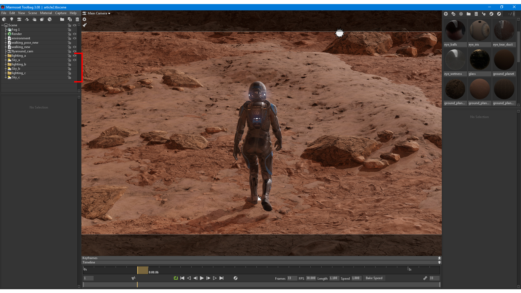Lock the walking_pose_new object
Image resolution: width=521 pixels, height=293 pixels.
(69, 43)
